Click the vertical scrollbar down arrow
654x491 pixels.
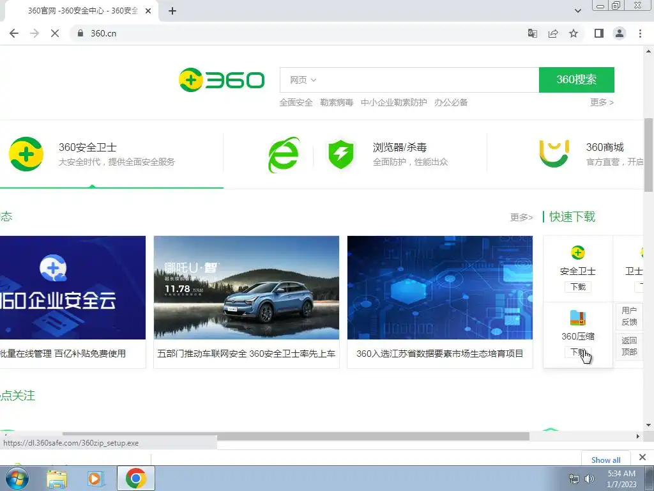pos(649,425)
